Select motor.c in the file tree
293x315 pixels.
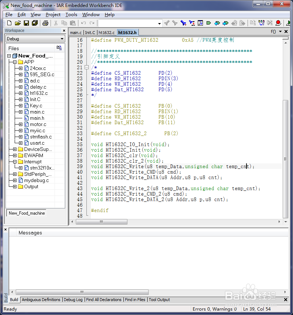[38, 125]
